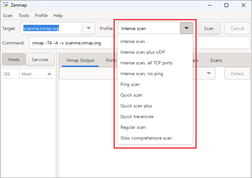The image size is (252, 178).
Task: Select Quick traceroute profile
Action: coord(155,117)
